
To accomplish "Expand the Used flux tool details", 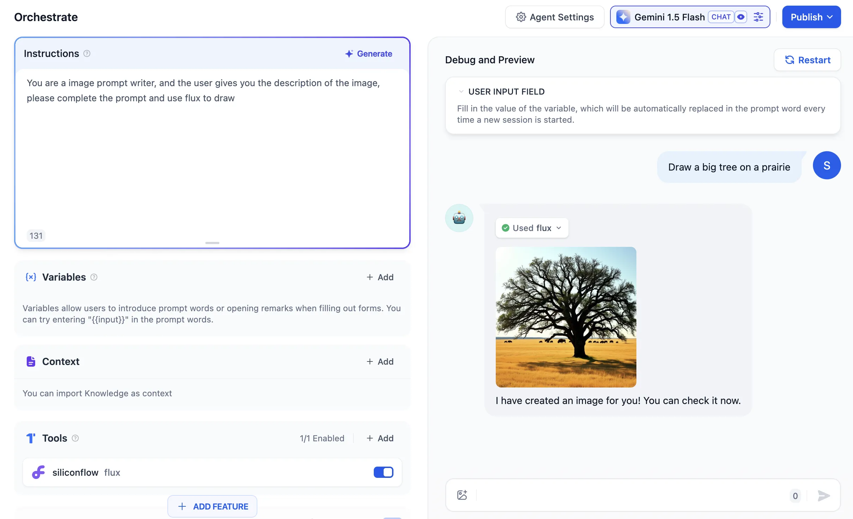I will 532,228.
